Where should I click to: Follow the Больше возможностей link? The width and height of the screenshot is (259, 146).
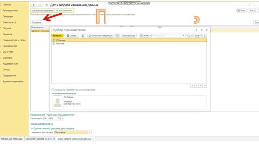tap(42, 124)
